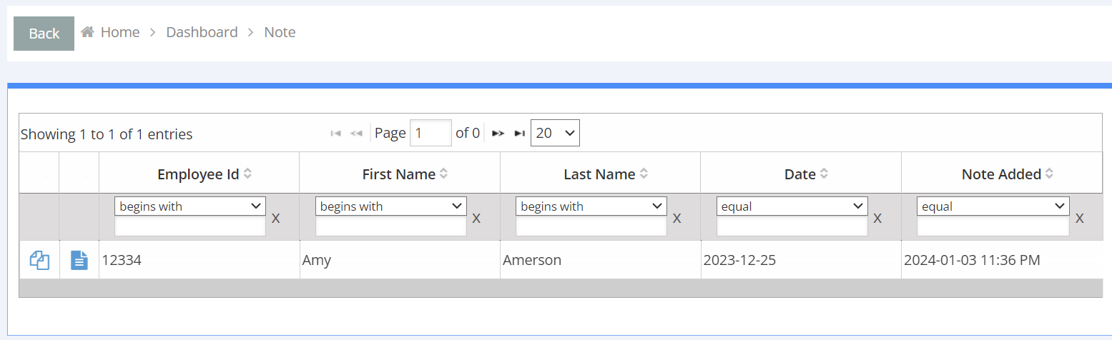
Task: Open the document icon in Amy's row
Action: 79,261
